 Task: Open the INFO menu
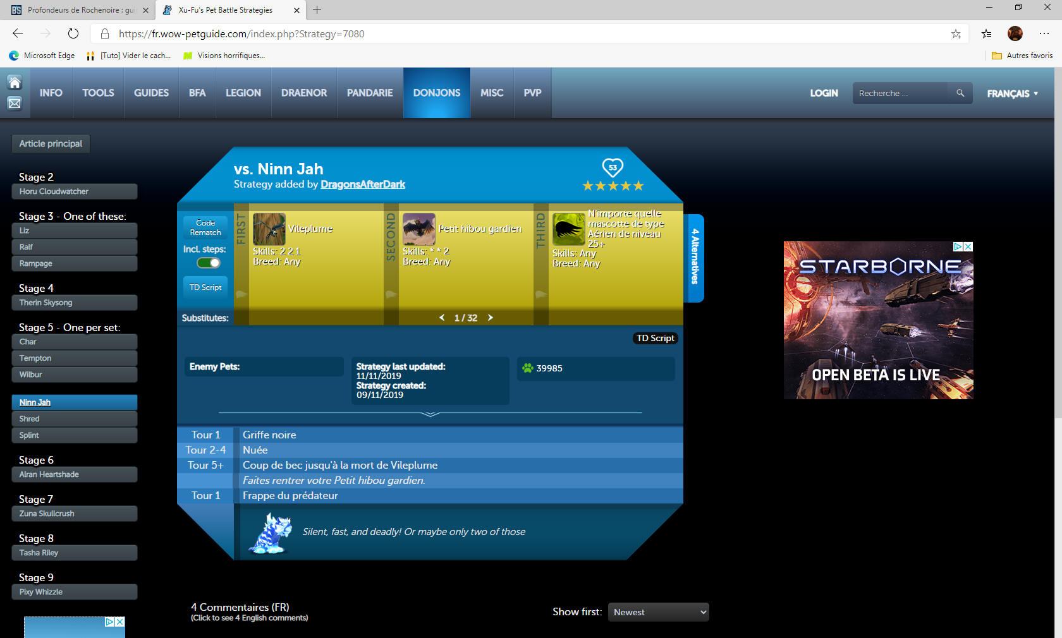[x=51, y=93]
